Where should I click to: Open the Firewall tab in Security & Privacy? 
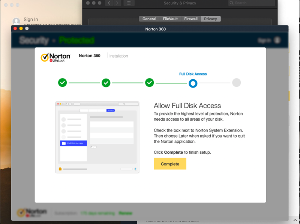[191, 19]
